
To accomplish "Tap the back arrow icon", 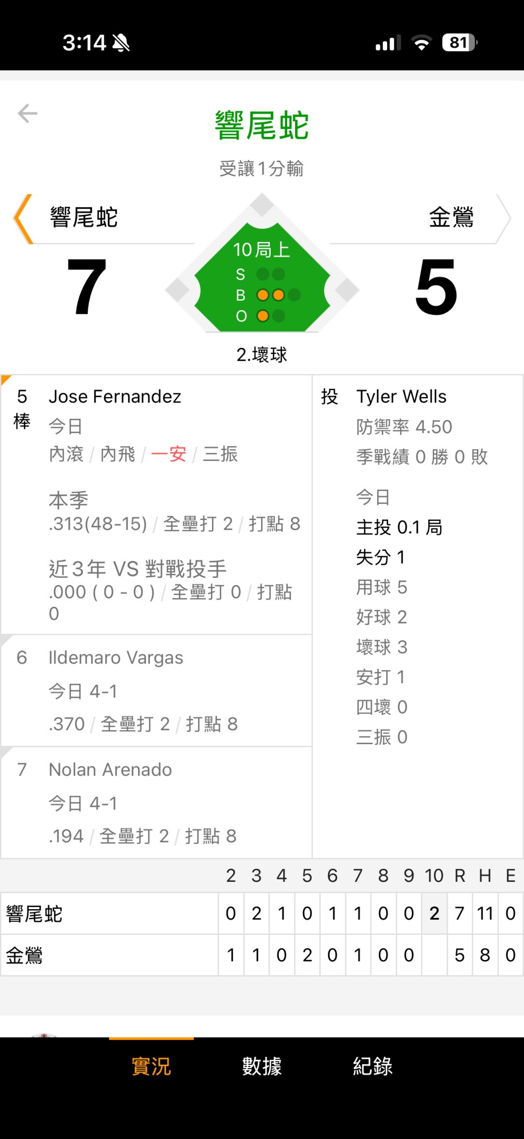I will click(x=28, y=114).
